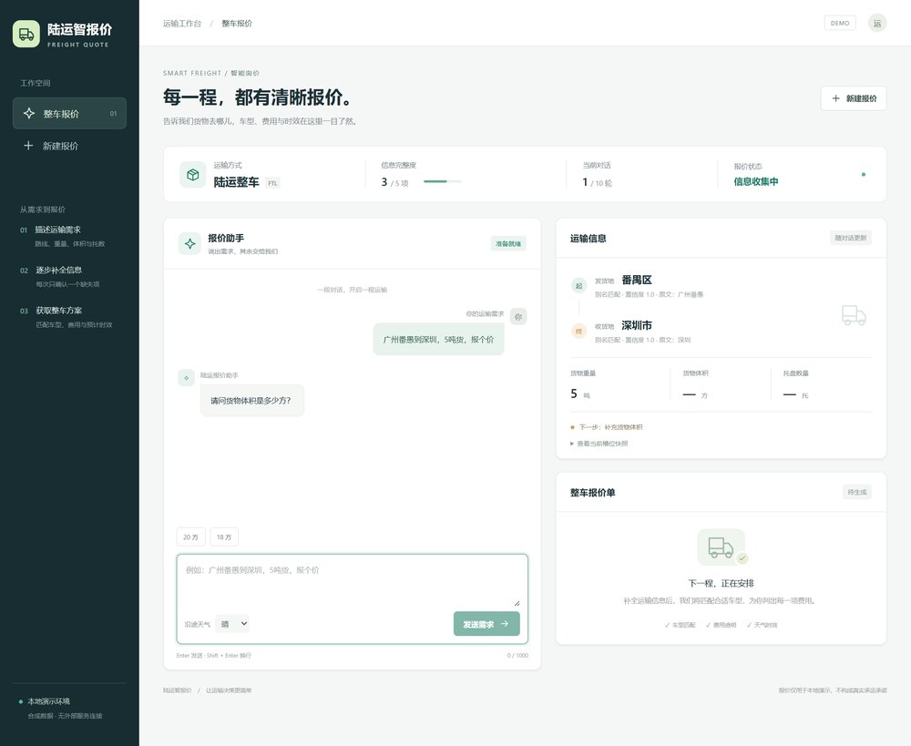The width and height of the screenshot is (911, 746).
Task: Click the 广州番禺到深圳 message bubble
Action: [439, 340]
